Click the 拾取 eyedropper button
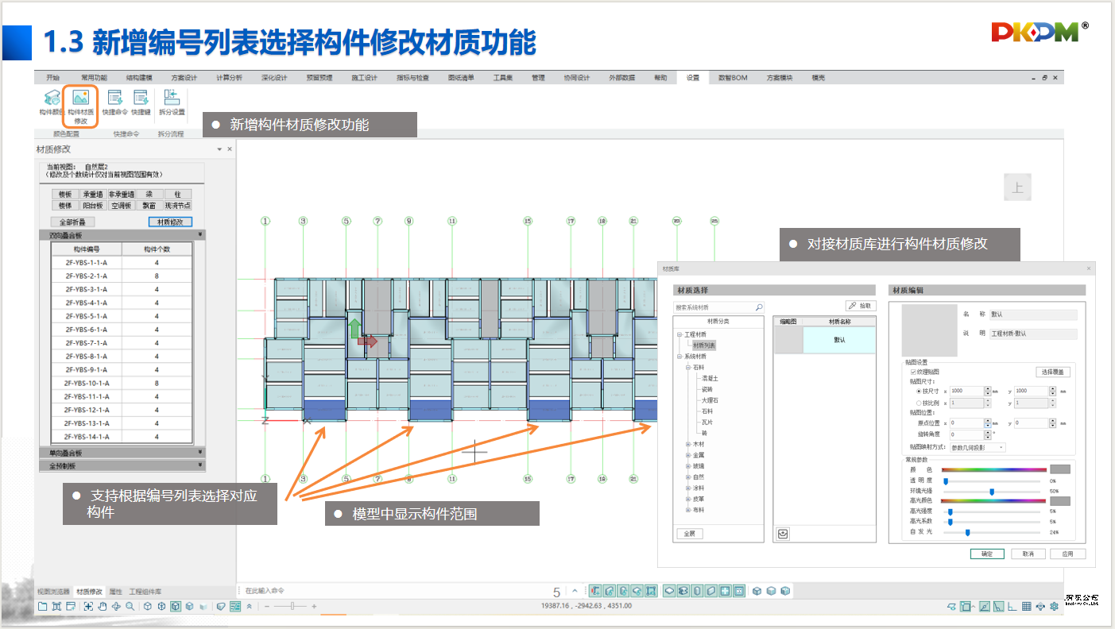The image size is (1115, 629). click(x=861, y=306)
